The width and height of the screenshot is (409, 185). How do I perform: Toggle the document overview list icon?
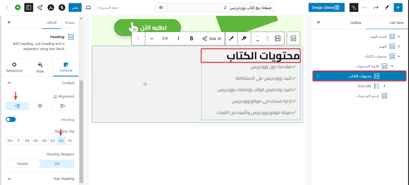coord(354,8)
